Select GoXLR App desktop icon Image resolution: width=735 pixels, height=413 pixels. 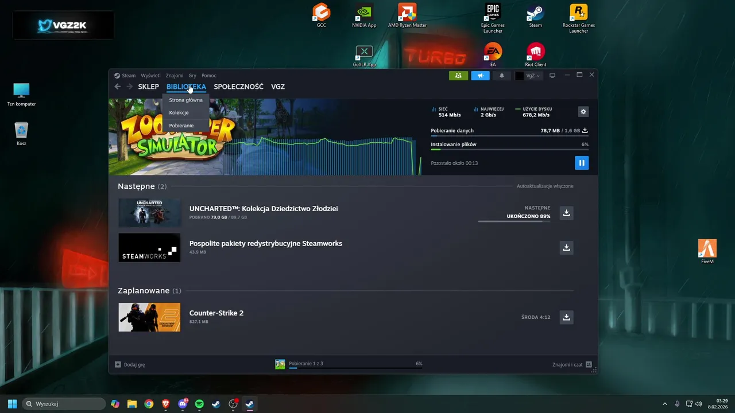364,56
